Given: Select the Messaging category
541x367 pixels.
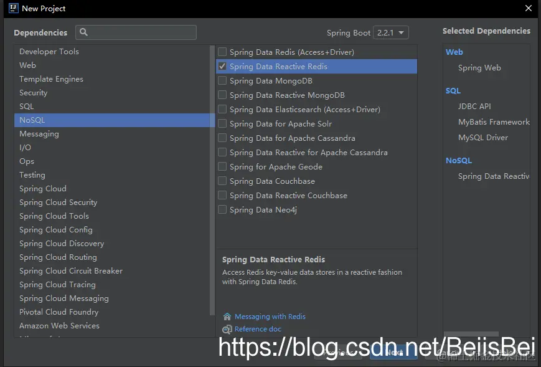Looking at the screenshot, I should click(x=112, y=133).
